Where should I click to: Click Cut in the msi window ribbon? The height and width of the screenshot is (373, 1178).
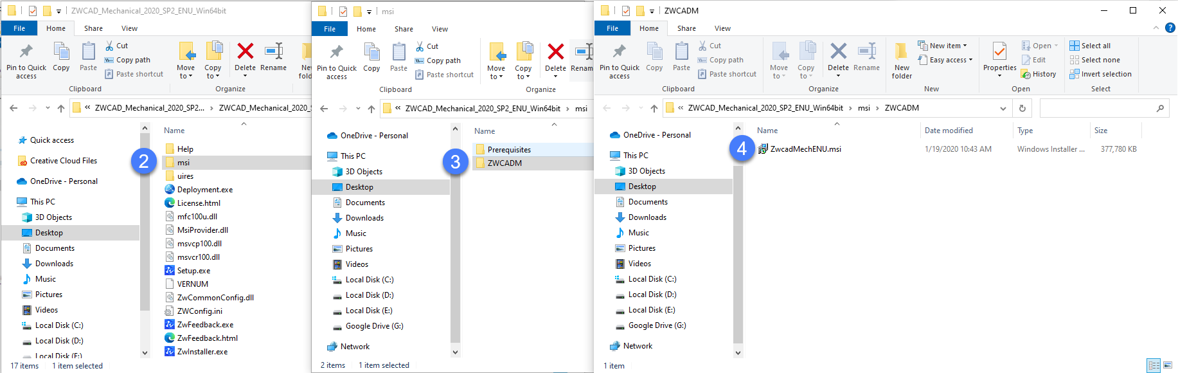[x=427, y=46]
